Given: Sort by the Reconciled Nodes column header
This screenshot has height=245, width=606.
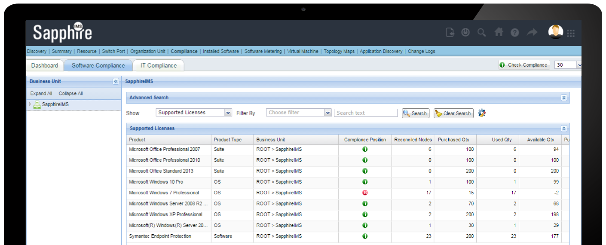Looking at the screenshot, I should point(413,140).
